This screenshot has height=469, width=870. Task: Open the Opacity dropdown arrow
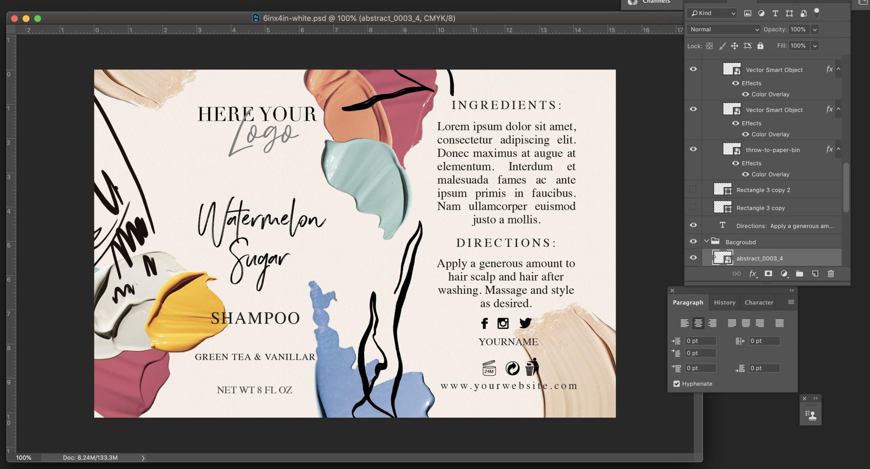pos(815,29)
